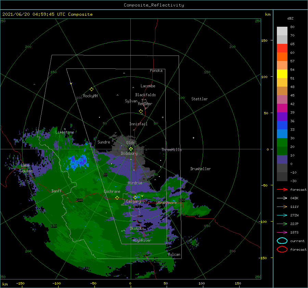Click the Banff label on map
The height and width of the screenshot is (288, 308).
(56, 191)
